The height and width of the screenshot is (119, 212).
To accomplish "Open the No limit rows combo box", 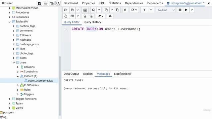I will pos(166,10).
